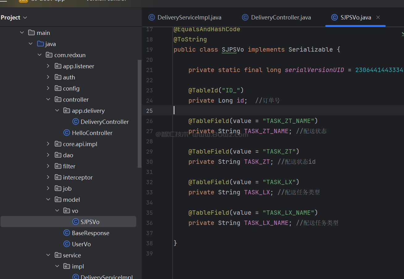Screen dimensions: 404x279
Task: Collapse the vo package chevron
Action: pos(57,211)
